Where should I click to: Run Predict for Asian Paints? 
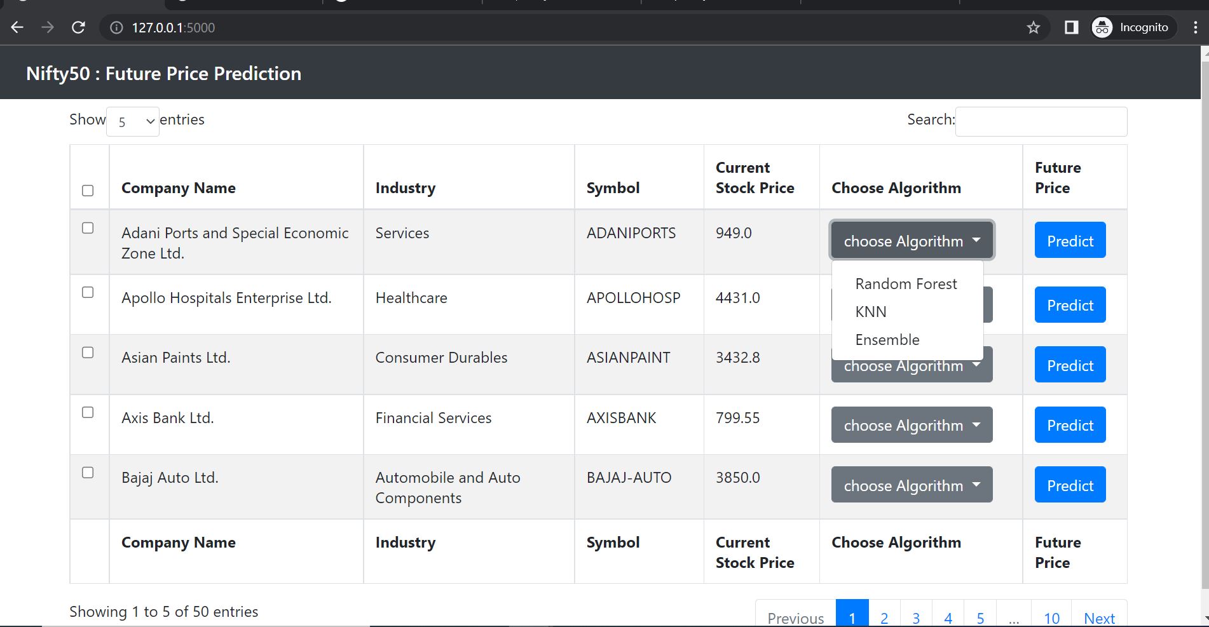coord(1070,365)
